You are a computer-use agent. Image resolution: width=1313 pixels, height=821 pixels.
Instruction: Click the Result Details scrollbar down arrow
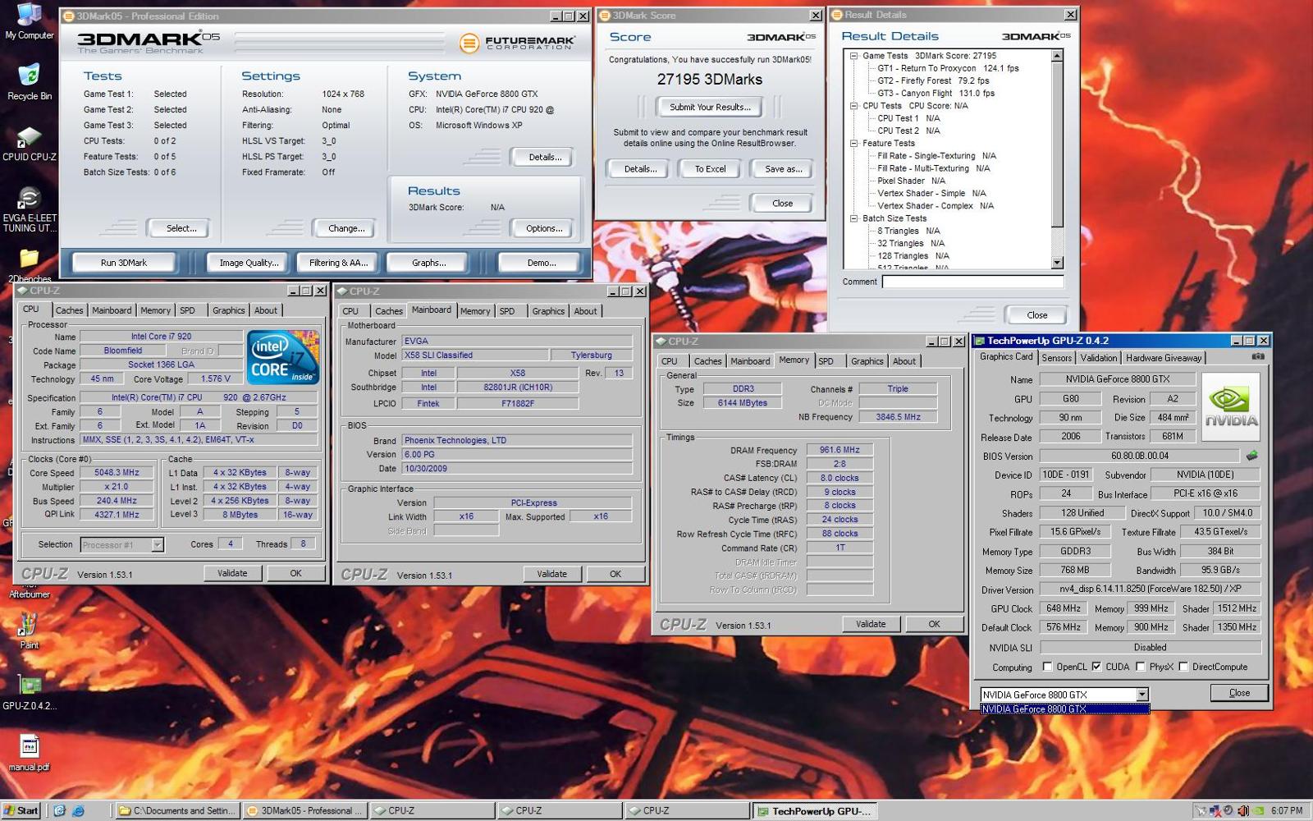point(1057,263)
